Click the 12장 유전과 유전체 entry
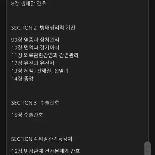Screen dimensions: 155x155 click(33, 63)
